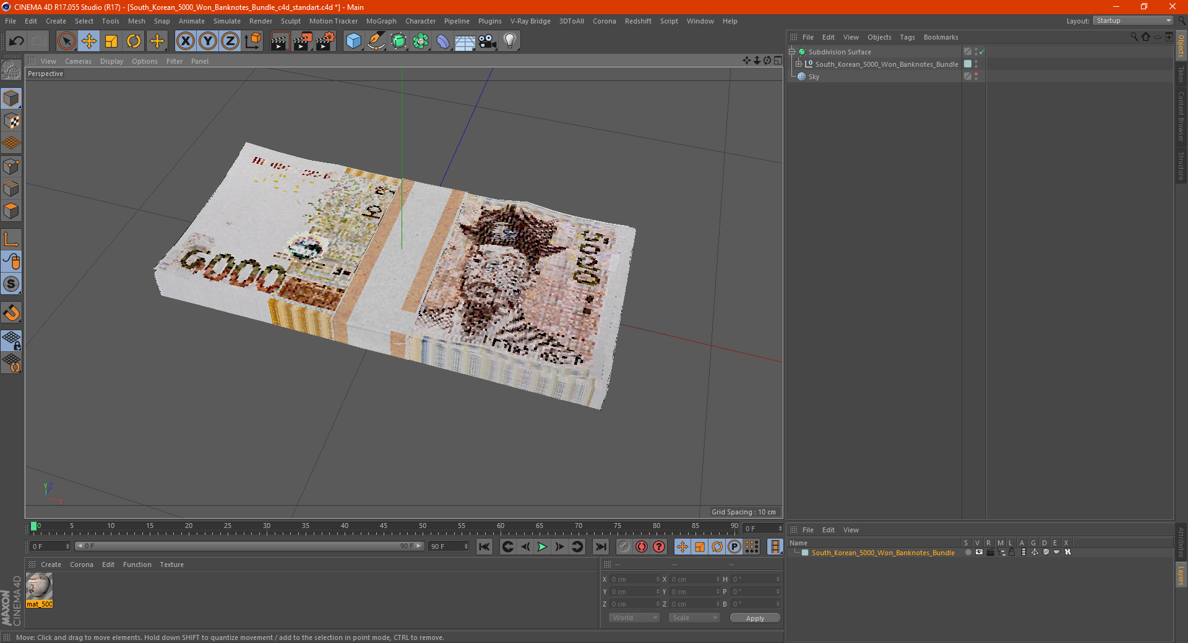1188x643 pixels.
Task: Open Edit Render Settings icon
Action: coord(325,41)
